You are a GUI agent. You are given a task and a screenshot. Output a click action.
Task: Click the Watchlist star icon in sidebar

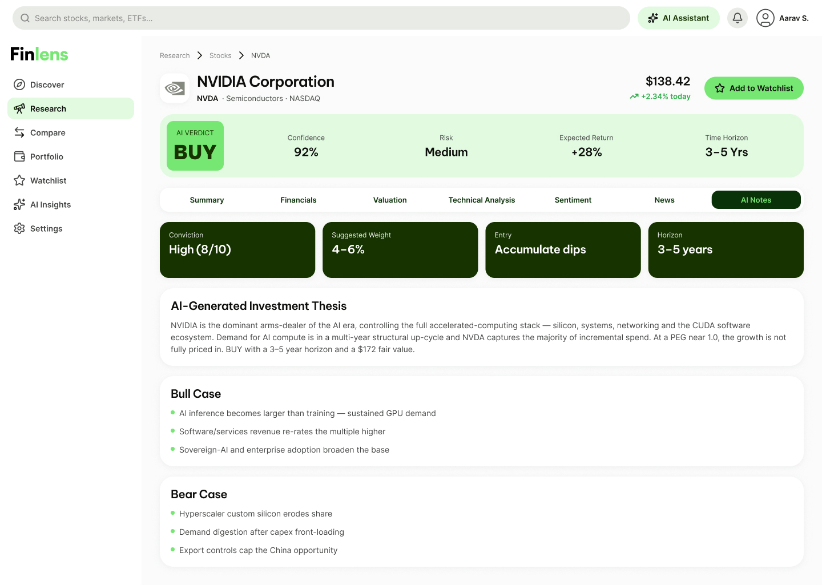pyautogui.click(x=19, y=180)
